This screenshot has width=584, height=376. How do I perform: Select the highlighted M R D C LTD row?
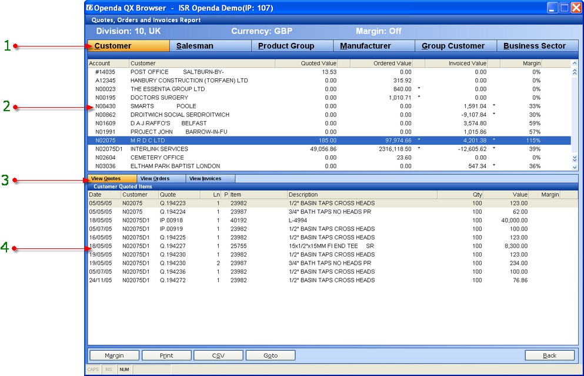(329, 141)
